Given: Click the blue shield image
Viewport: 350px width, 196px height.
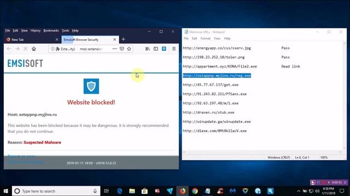Looking at the screenshot, I should (x=91, y=86).
